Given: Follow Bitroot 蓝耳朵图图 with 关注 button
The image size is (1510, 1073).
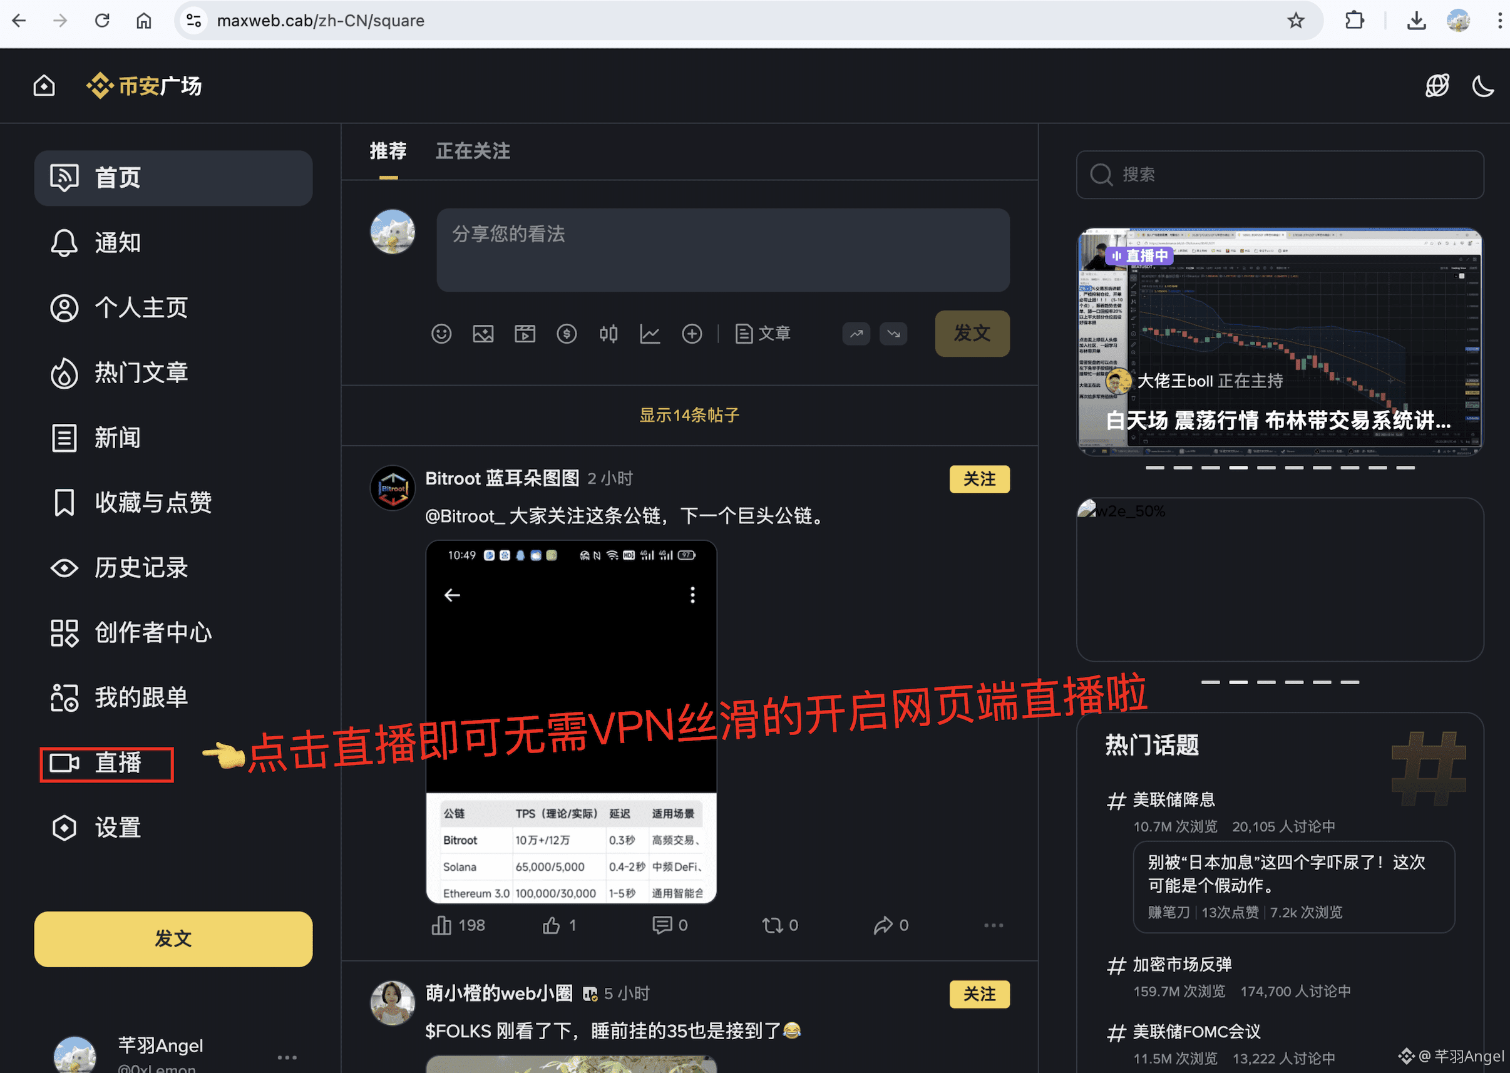Looking at the screenshot, I should click(979, 479).
